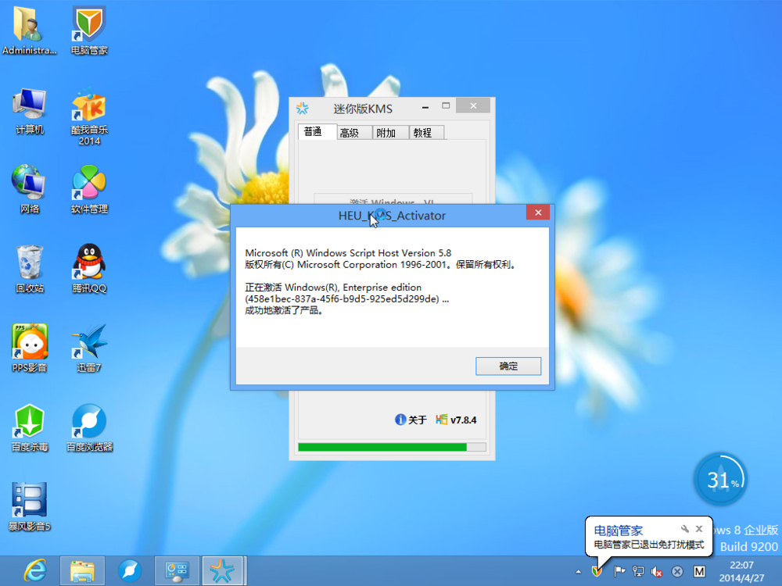Open the 计算机 desktop icon
782x586 pixels.
tap(30, 111)
